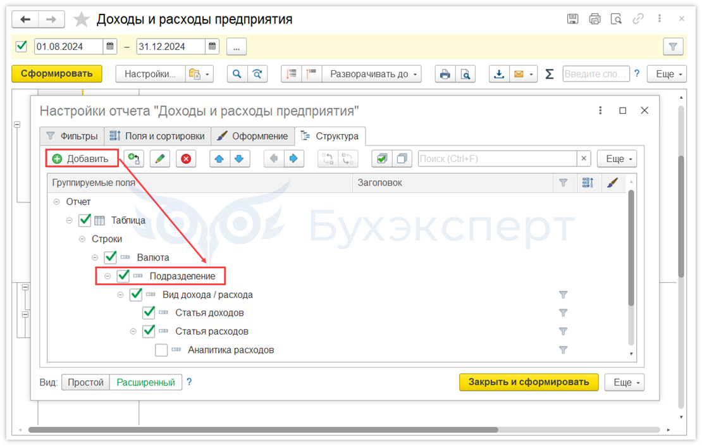
Task: Open preview icon in title bar
Action: (617, 19)
